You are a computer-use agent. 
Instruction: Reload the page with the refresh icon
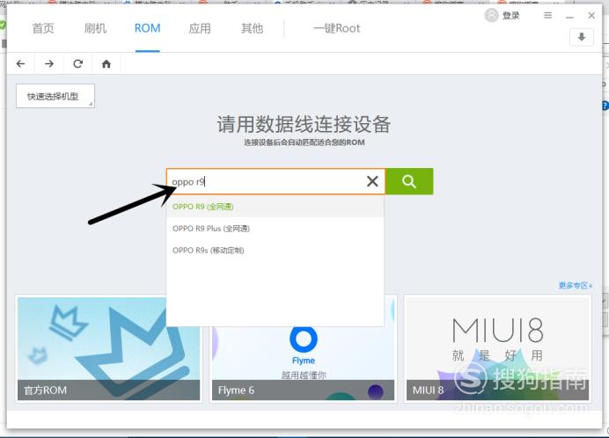[x=78, y=63]
